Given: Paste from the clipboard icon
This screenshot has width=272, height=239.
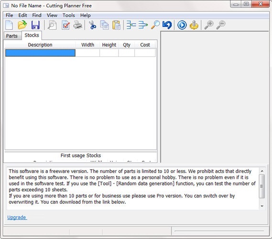Looking at the screenshot, I should point(116,25).
